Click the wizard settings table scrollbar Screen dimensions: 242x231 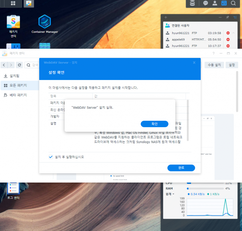(x=188, y=120)
